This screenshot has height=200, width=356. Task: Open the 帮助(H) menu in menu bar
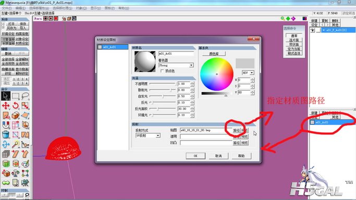tap(124, 8)
